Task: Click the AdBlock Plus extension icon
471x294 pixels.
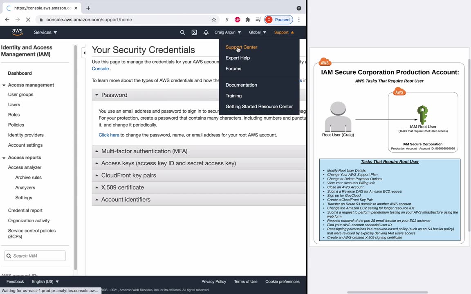Action: click(237, 20)
